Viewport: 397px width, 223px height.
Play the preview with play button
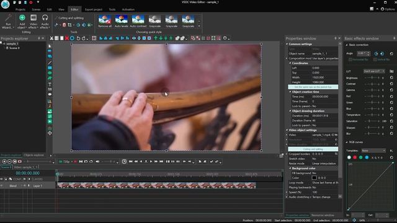(151, 161)
